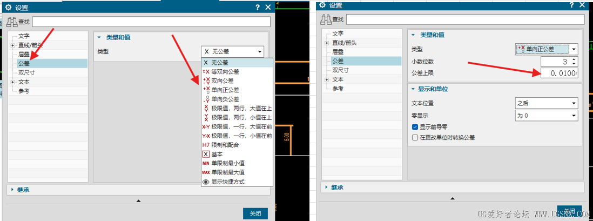
Task: Select 极限值，一行，小值在前 option
Action: [x=237, y=136]
